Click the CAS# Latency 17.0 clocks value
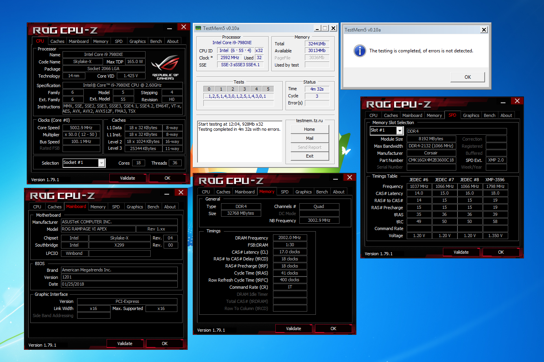 pyautogui.click(x=290, y=252)
